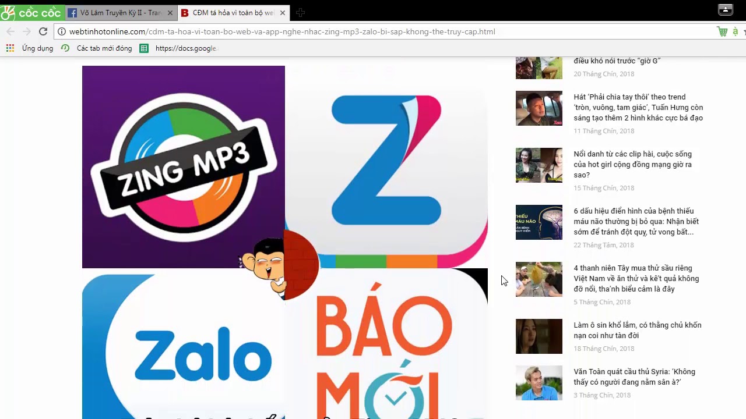Screen dimensions: 746x419
Task: Open Tuấn Hưng article thumbnail
Action: [539, 108]
